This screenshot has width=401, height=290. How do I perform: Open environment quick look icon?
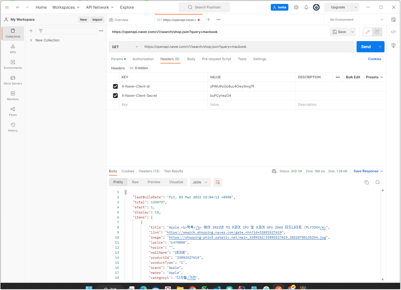coord(393,20)
